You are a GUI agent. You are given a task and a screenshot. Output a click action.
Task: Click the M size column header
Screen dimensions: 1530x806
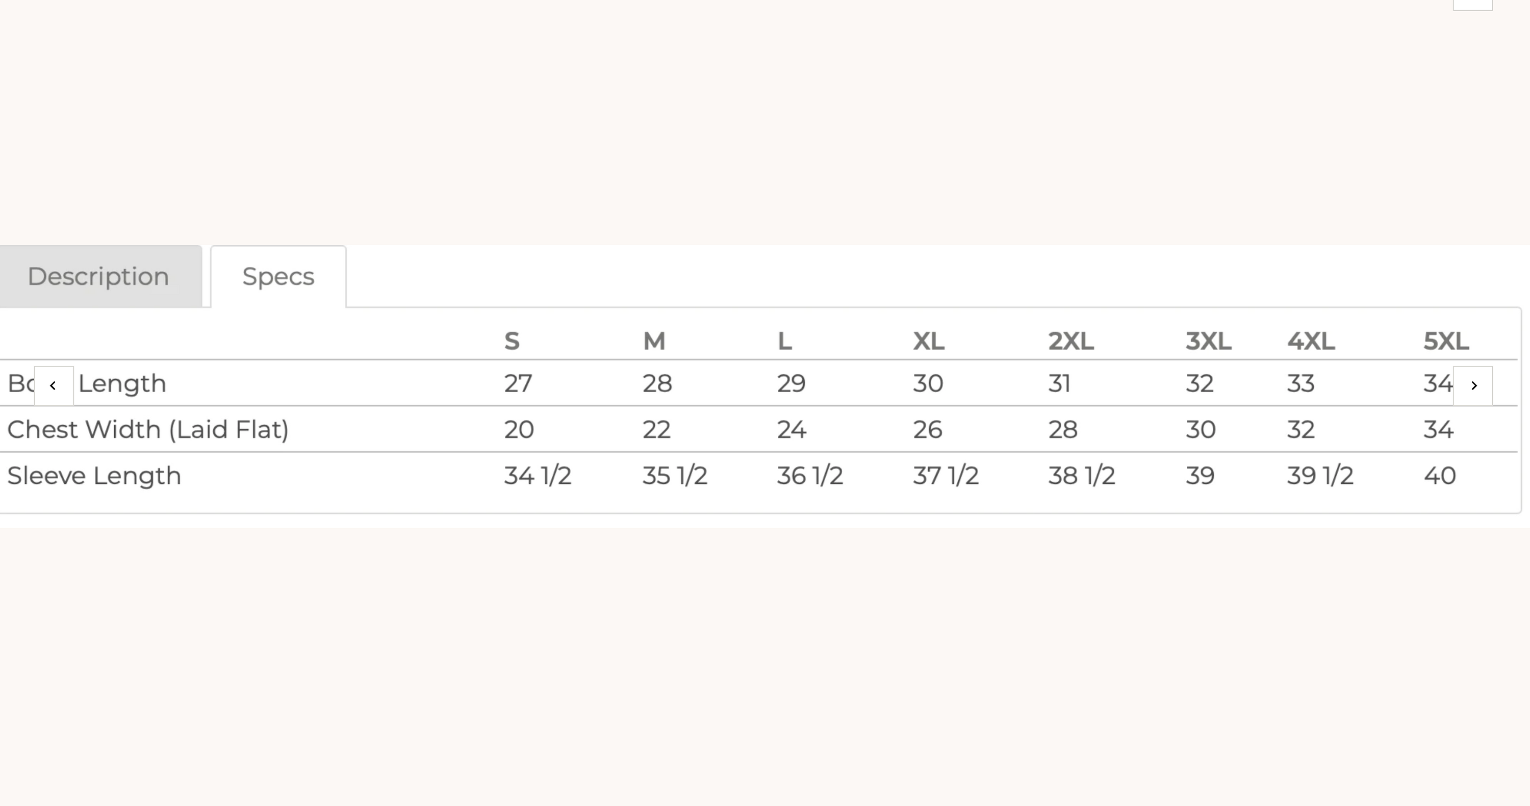(x=654, y=341)
